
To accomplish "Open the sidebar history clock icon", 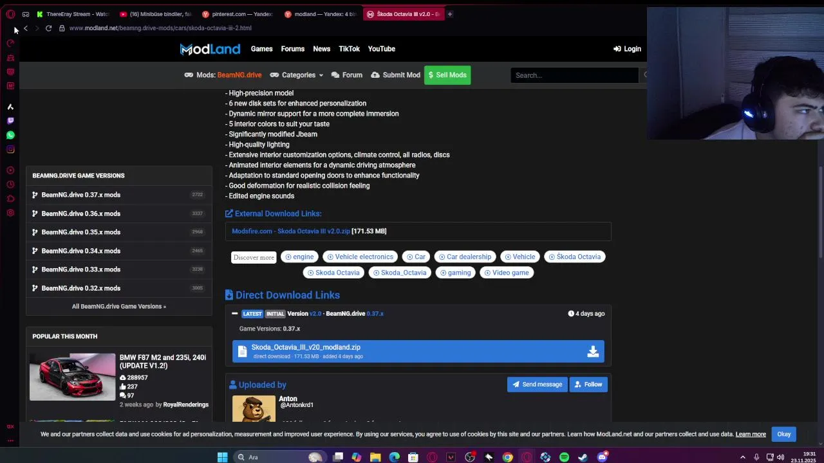I will [10, 185].
